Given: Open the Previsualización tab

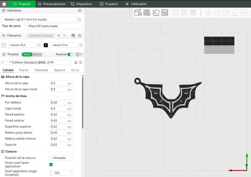Looking at the screenshot, I should tap(52, 4).
